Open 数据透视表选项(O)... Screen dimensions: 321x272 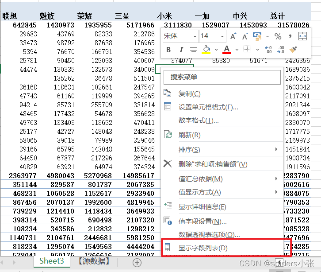[x=209, y=234]
